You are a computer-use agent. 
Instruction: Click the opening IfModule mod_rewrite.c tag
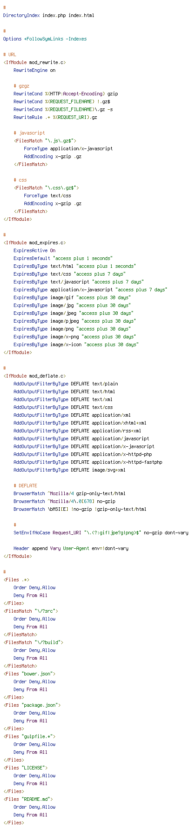(x=35, y=62)
